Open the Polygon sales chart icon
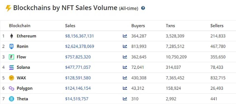Screen dimensions: 236x104 125,88
